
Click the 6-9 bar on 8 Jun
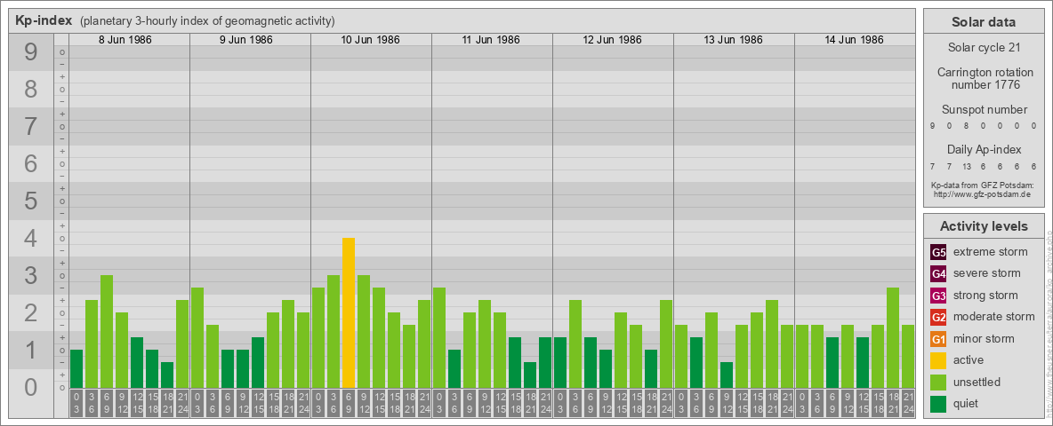(x=107, y=332)
